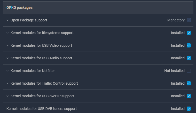This screenshot has width=196, height=113.
Task: Uncheck USB Video support checkbox
Action: pos(189,45)
